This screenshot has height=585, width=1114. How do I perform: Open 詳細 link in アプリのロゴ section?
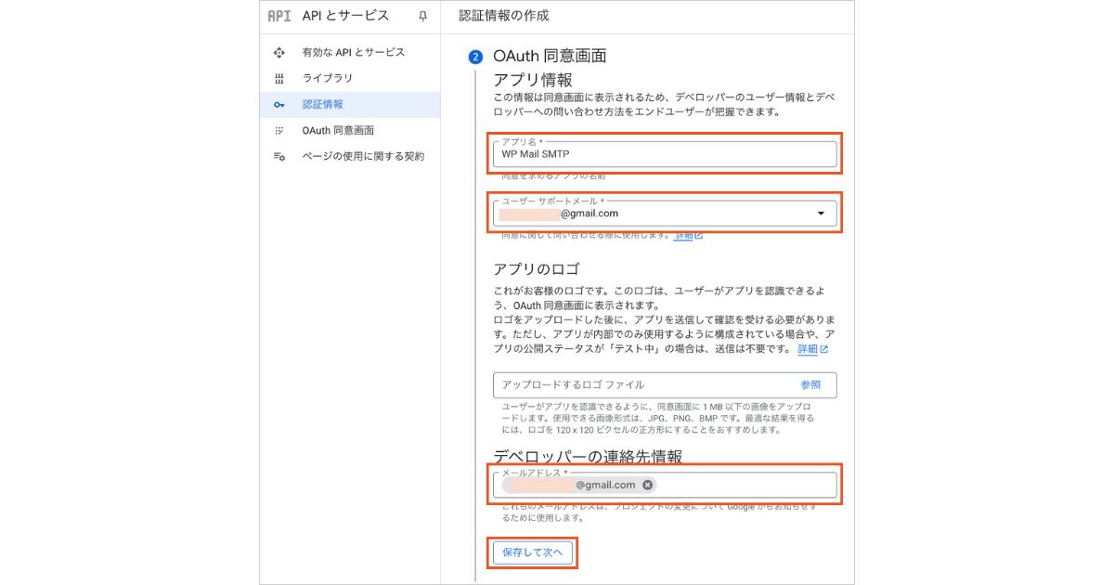[x=811, y=349]
